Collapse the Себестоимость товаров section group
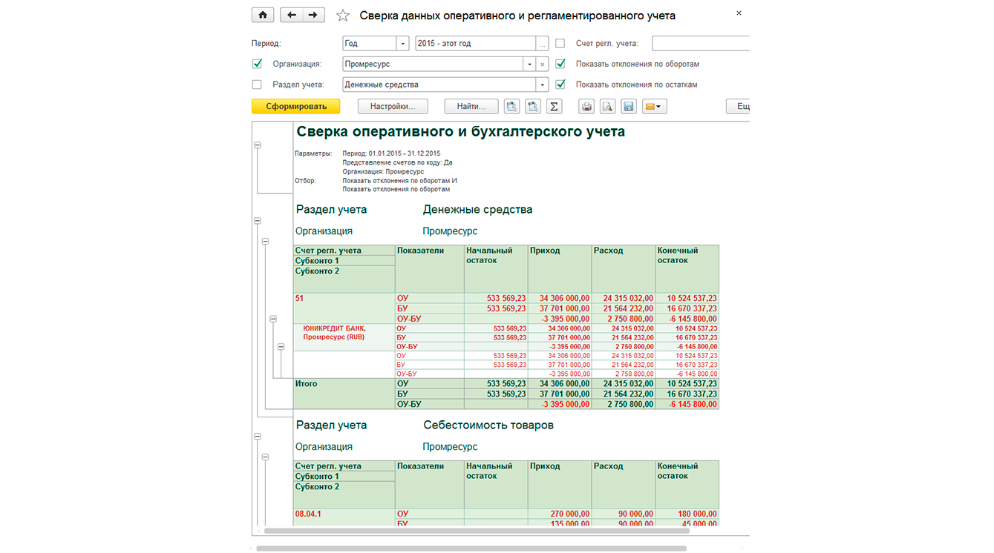This screenshot has height=553, width=994. coord(258,437)
